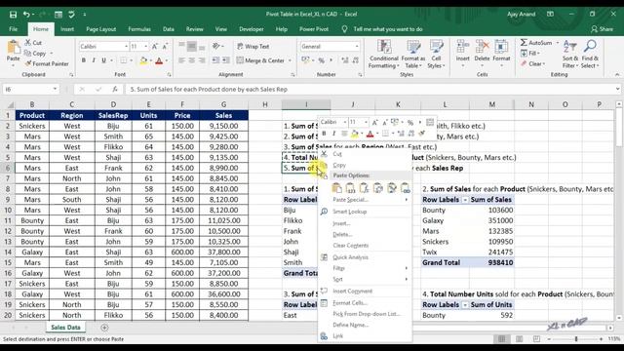Add a new sheet with plus button
624x351 pixels.
pyautogui.click(x=104, y=328)
